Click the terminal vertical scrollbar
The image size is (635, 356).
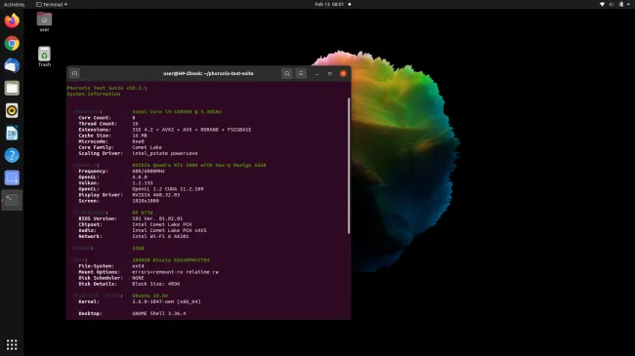[x=349, y=166]
